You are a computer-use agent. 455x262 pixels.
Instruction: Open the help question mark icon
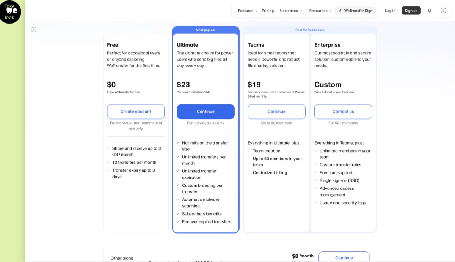coord(444,11)
